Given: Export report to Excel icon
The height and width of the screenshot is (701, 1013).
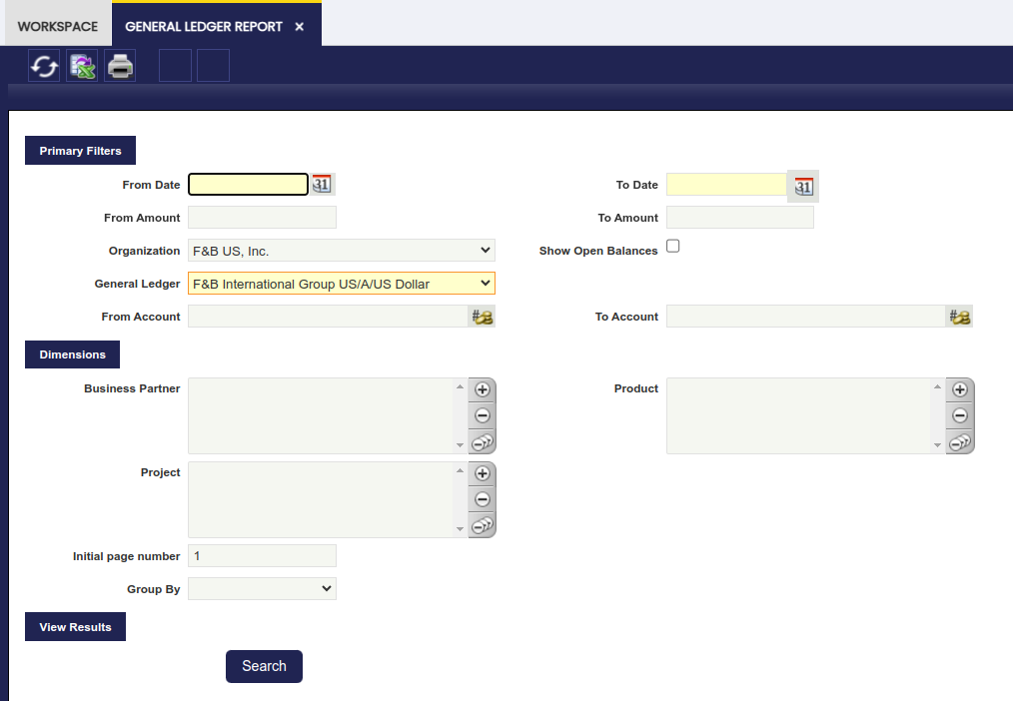Looking at the screenshot, I should (x=82, y=67).
